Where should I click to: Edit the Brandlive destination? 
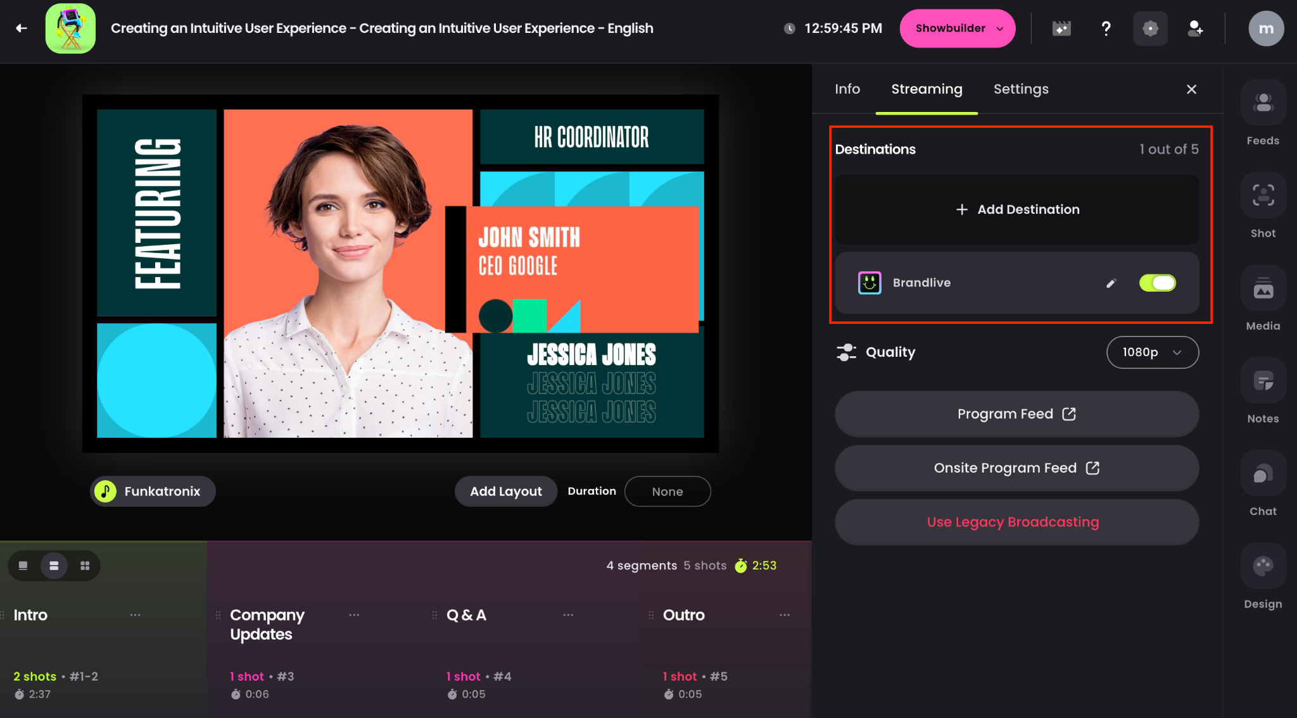1111,283
